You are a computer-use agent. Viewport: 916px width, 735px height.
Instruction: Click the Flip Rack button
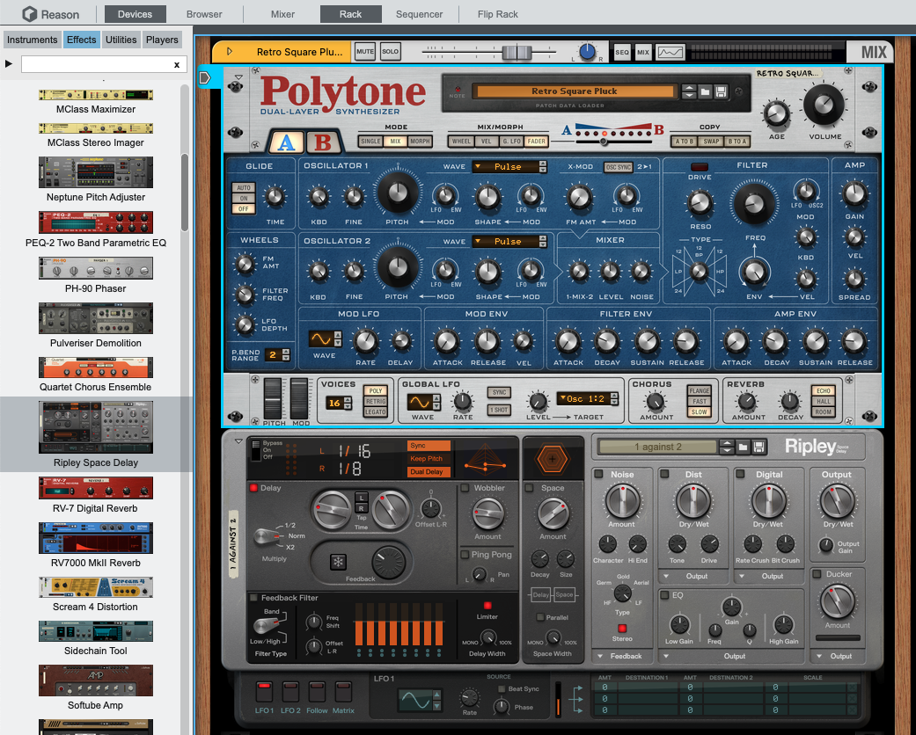coord(498,14)
